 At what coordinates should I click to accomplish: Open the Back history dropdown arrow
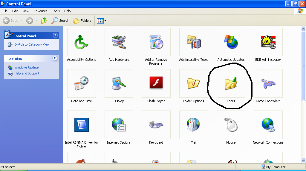click(21, 21)
